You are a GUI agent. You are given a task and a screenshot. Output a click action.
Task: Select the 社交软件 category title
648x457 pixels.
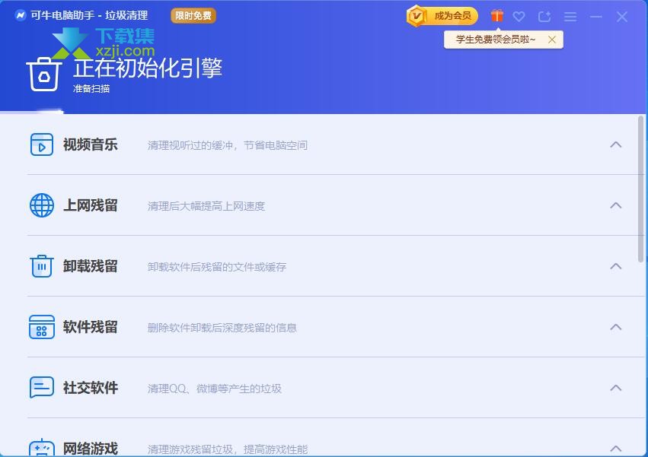pos(91,388)
